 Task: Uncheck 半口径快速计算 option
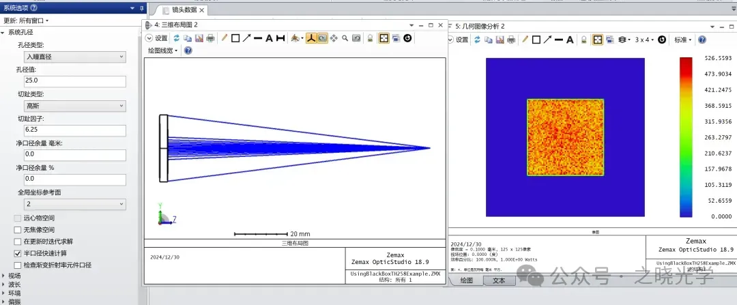pos(18,253)
